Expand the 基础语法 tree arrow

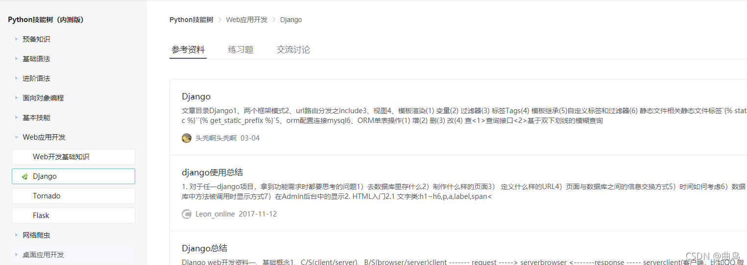[x=17, y=59]
